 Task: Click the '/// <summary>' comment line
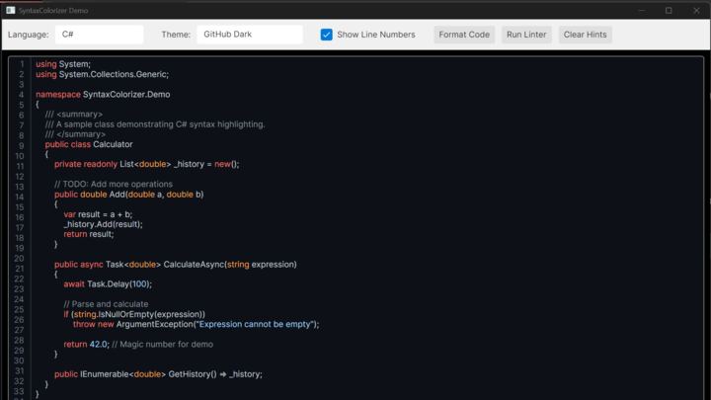click(x=74, y=115)
